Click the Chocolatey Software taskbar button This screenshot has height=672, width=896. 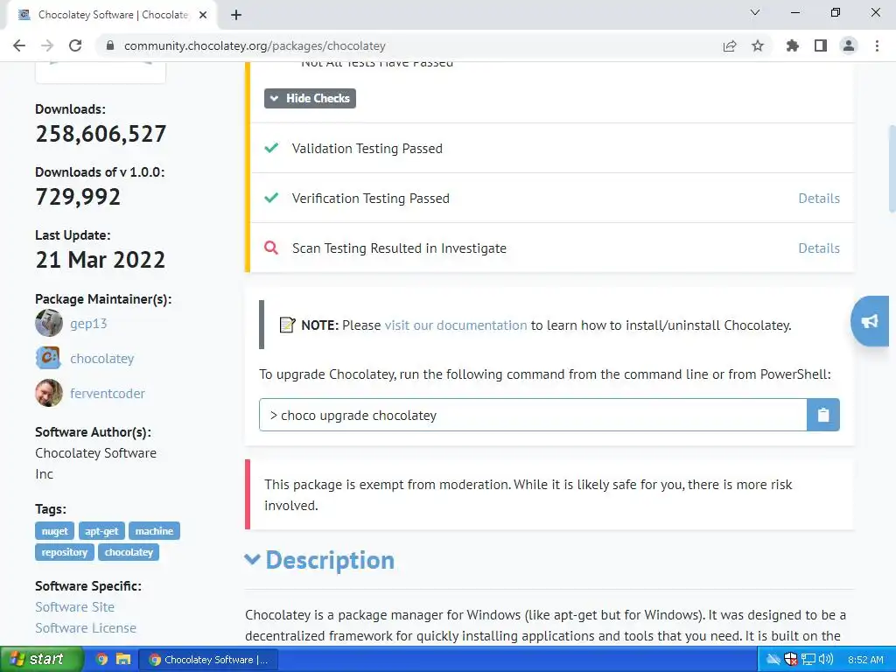[x=208, y=660]
